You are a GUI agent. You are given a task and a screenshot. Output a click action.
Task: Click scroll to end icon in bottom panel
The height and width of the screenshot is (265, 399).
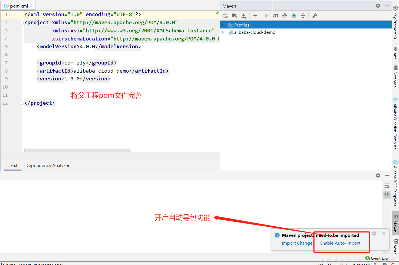point(387,194)
